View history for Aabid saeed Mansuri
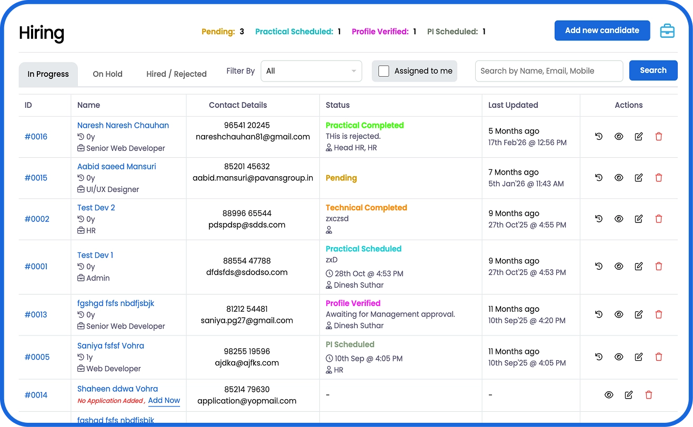693x427 pixels. [599, 178]
